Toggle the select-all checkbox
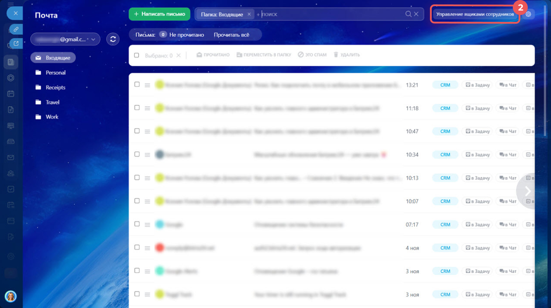551x308 pixels. pos(136,55)
